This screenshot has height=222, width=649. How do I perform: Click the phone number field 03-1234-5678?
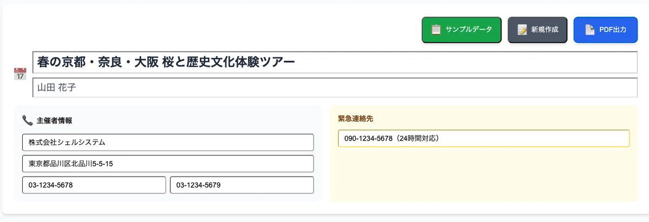pos(94,185)
